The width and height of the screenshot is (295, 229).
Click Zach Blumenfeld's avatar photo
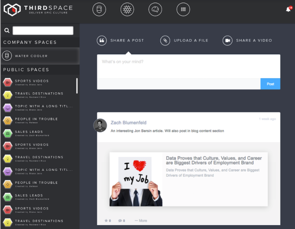(100, 125)
